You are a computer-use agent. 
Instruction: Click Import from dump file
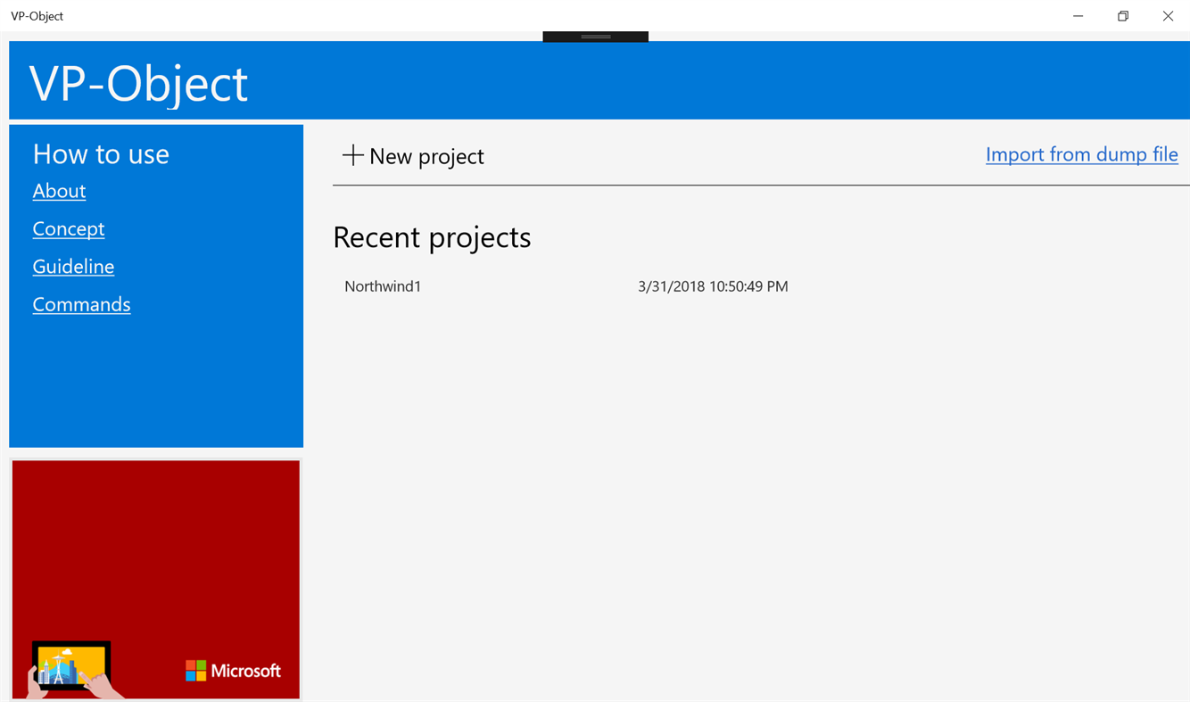[x=1081, y=154]
